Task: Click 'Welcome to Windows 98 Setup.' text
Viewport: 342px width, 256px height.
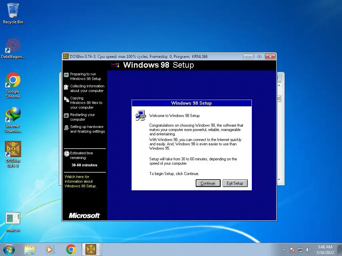Action: coord(175,116)
